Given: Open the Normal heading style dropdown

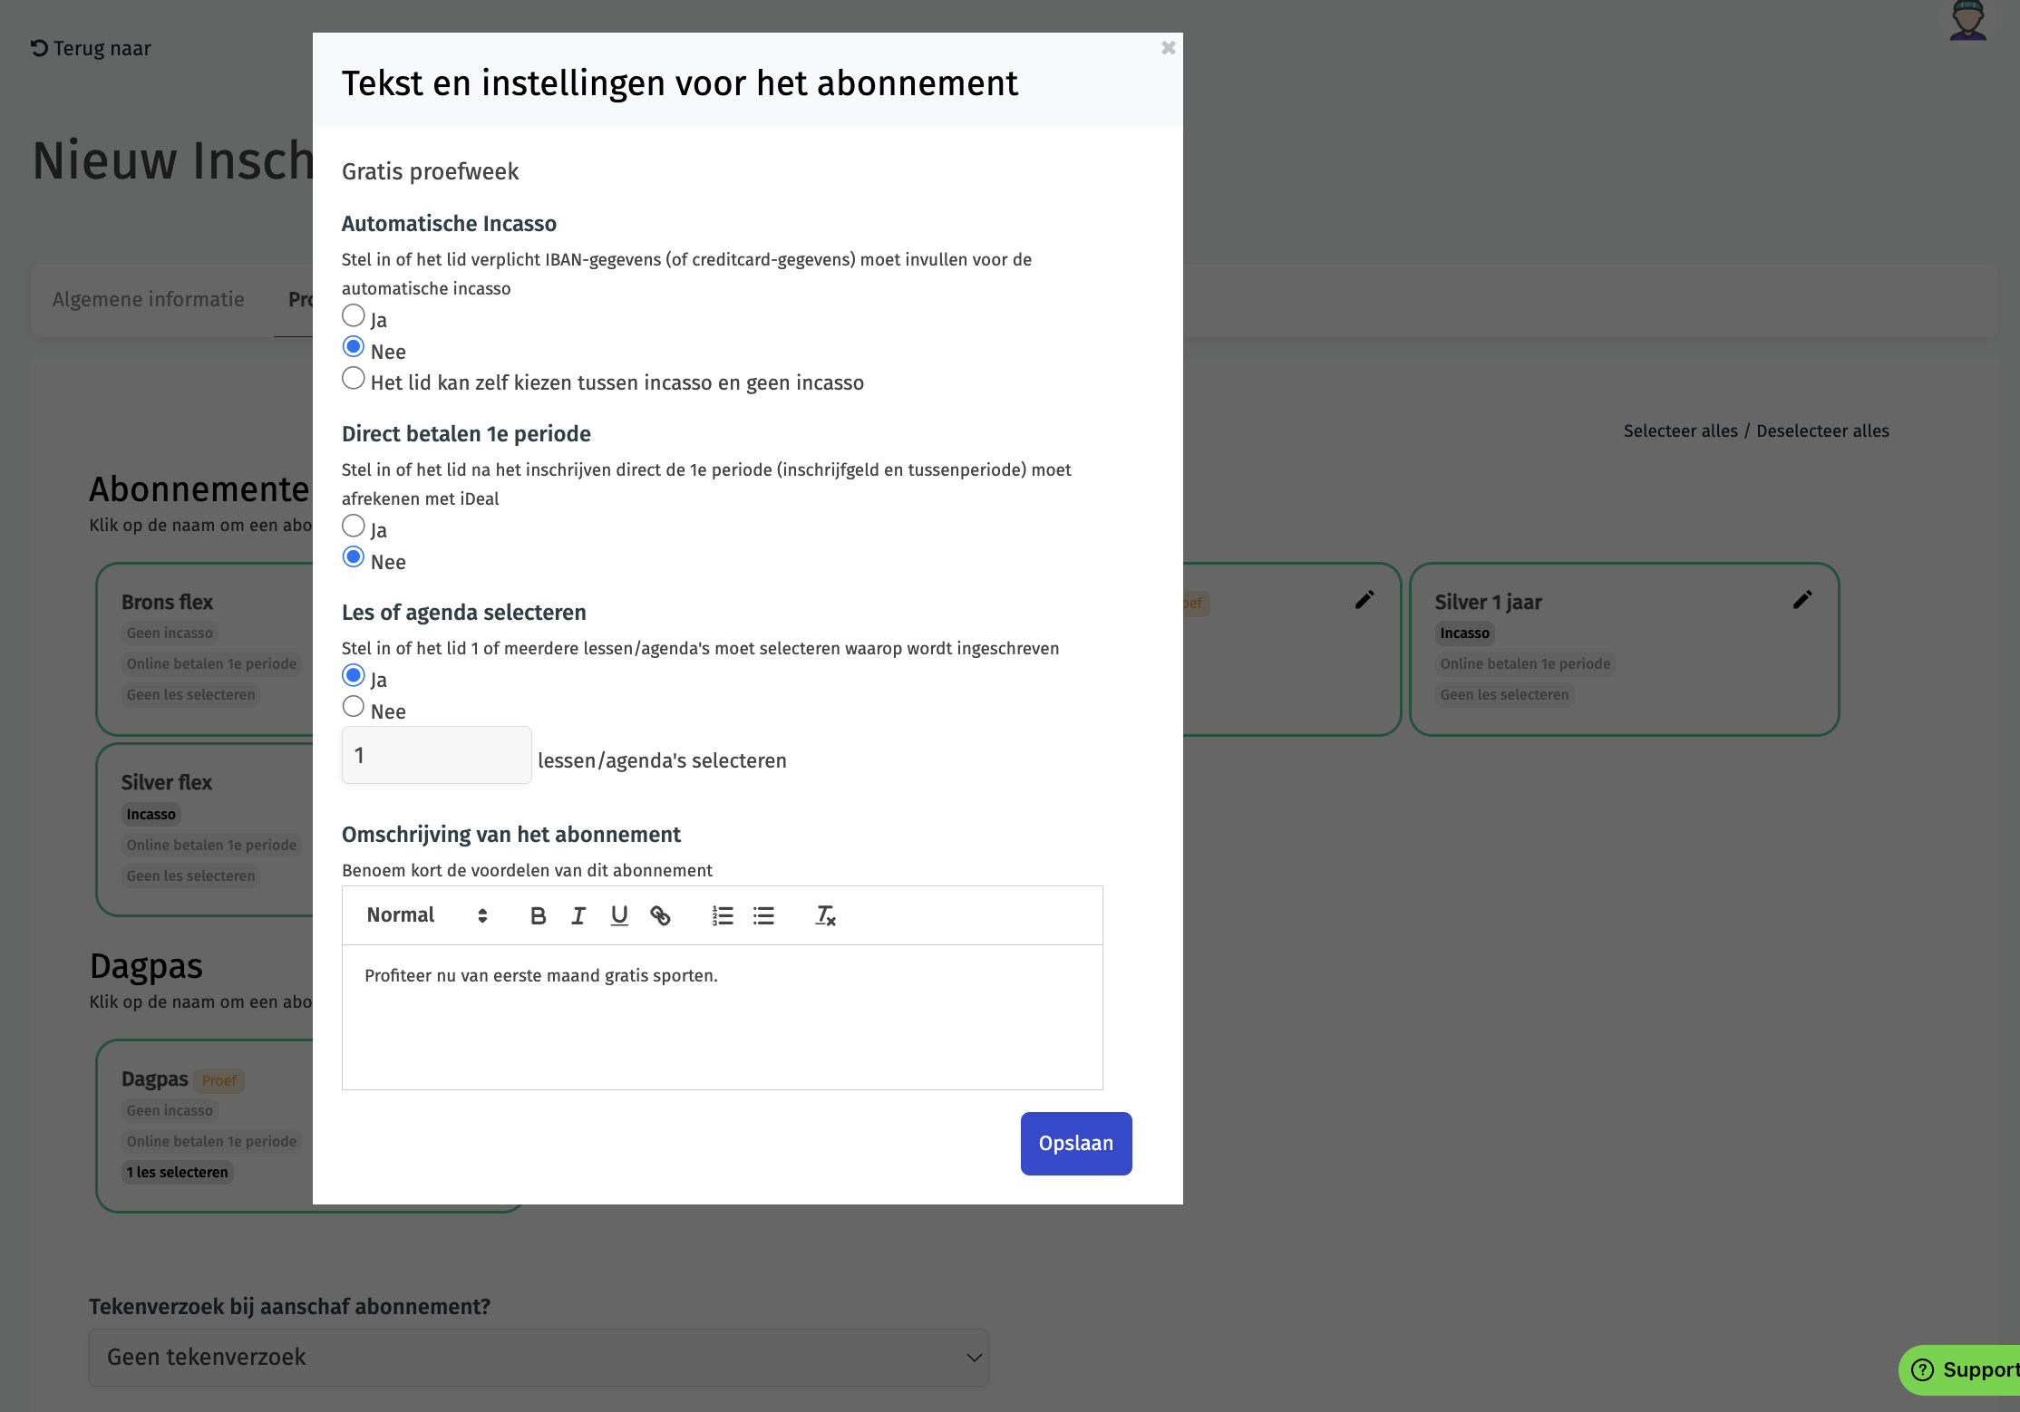Looking at the screenshot, I should coord(426,915).
